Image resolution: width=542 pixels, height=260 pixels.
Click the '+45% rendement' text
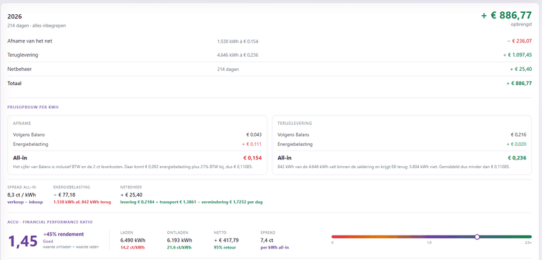point(63,234)
